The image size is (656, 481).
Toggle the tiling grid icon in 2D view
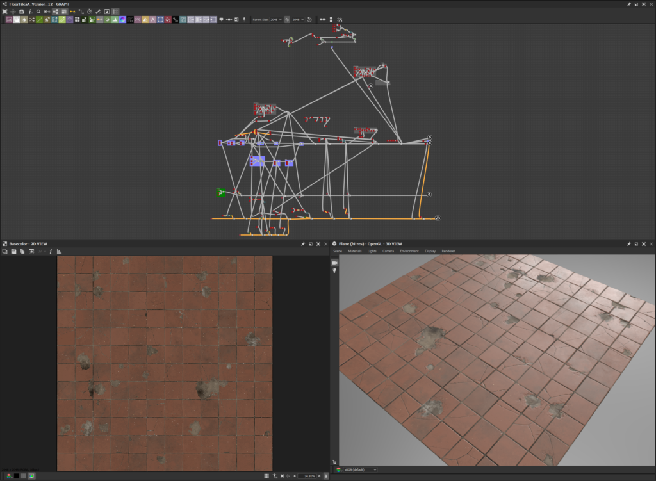[x=266, y=476]
